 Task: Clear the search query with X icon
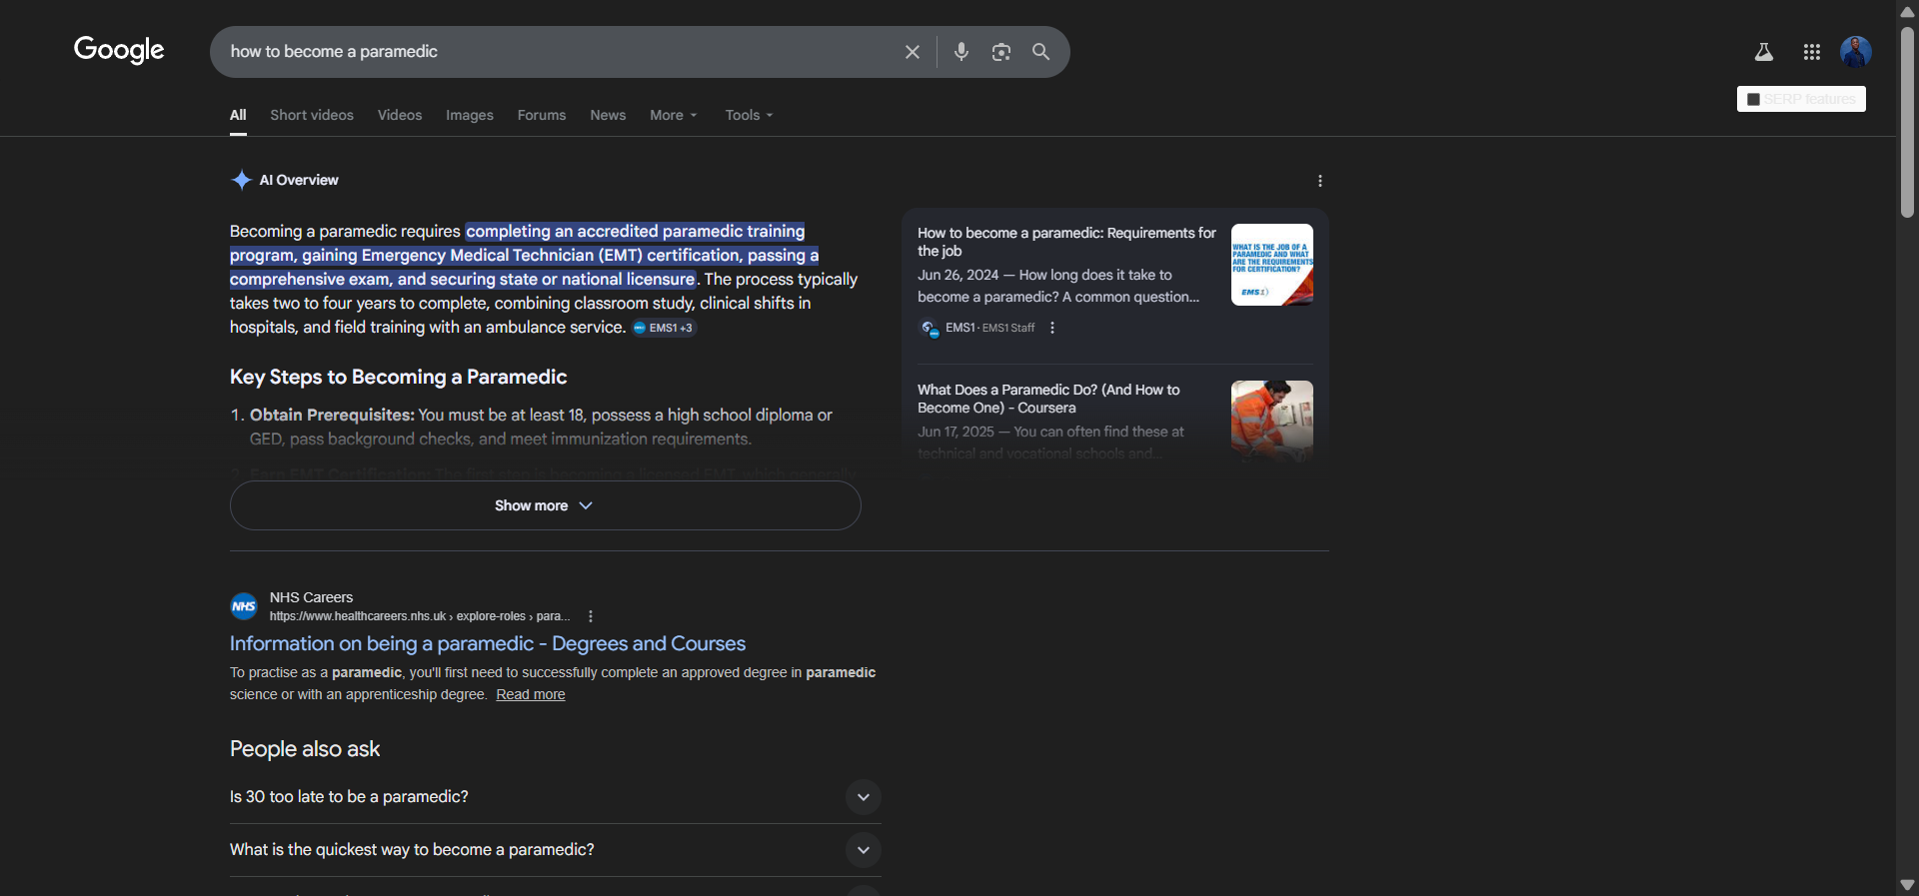(x=912, y=52)
